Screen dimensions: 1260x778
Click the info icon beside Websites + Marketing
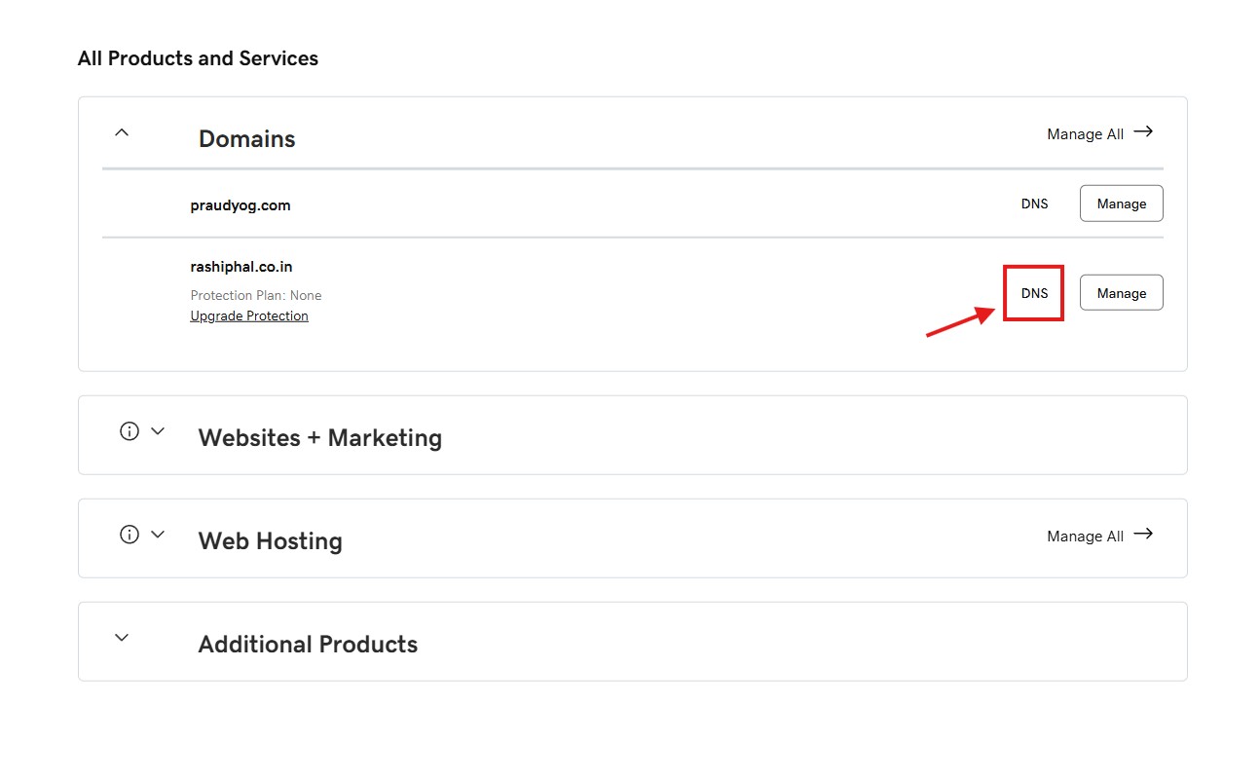(x=130, y=431)
